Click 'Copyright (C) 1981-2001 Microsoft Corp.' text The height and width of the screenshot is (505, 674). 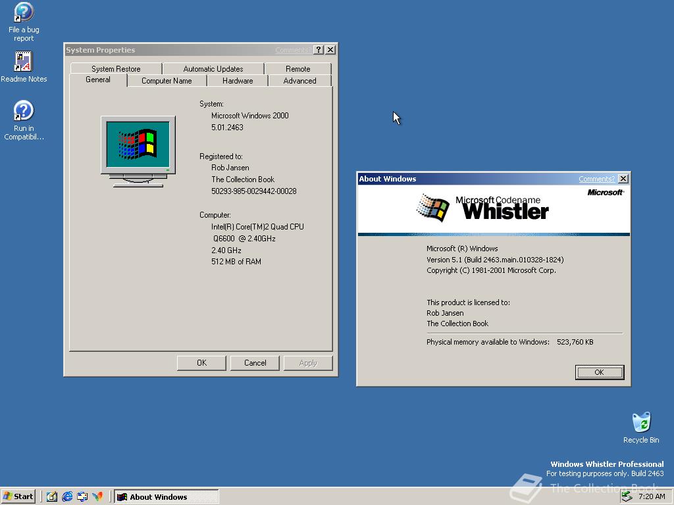pos(491,270)
